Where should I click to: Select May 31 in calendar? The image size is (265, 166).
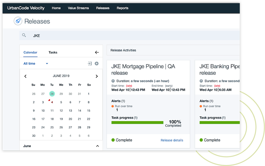point(79,94)
